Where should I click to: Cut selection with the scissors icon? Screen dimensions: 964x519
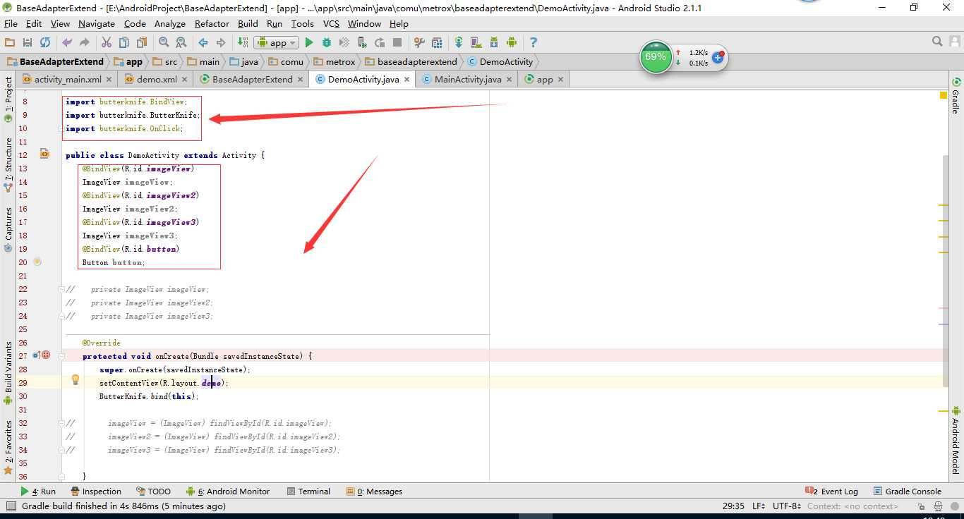pos(107,43)
